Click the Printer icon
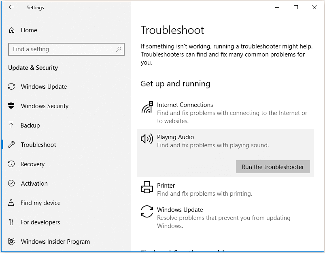Viewport: 325px width, 253px height. tap(147, 187)
